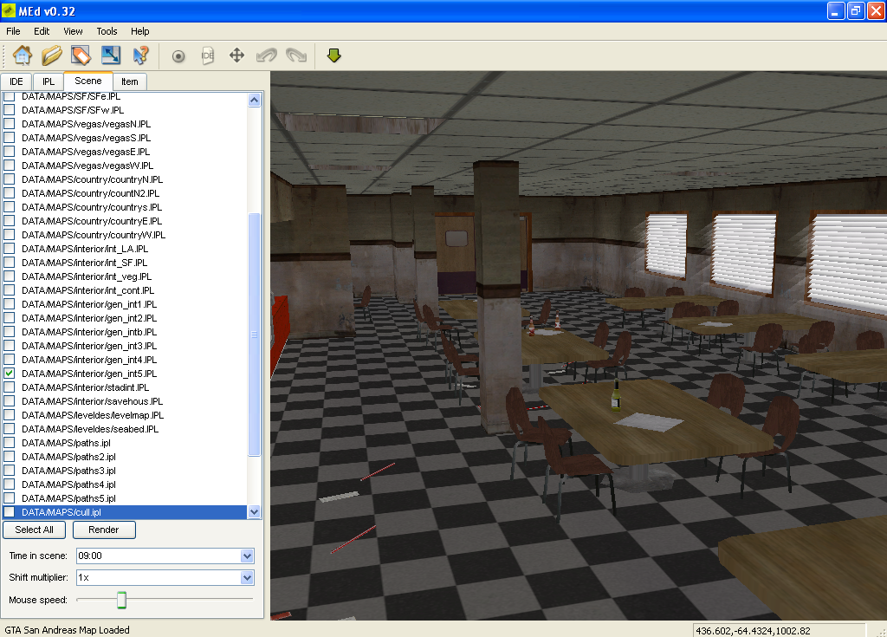Click the Mouse speed slider handle
Image resolution: width=887 pixels, height=637 pixels.
click(x=121, y=600)
